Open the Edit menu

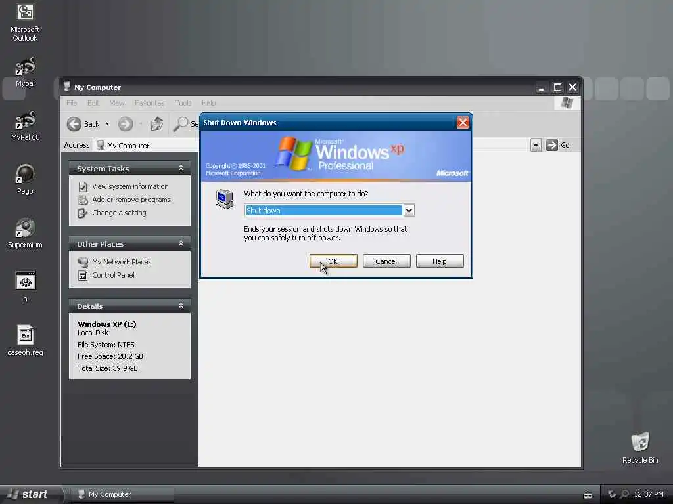click(x=93, y=103)
